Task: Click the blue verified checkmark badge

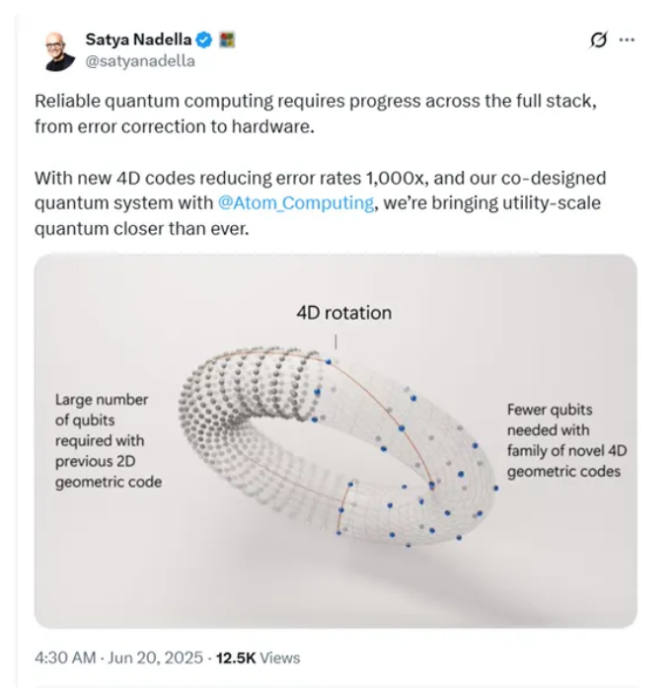Action: pyautogui.click(x=204, y=40)
